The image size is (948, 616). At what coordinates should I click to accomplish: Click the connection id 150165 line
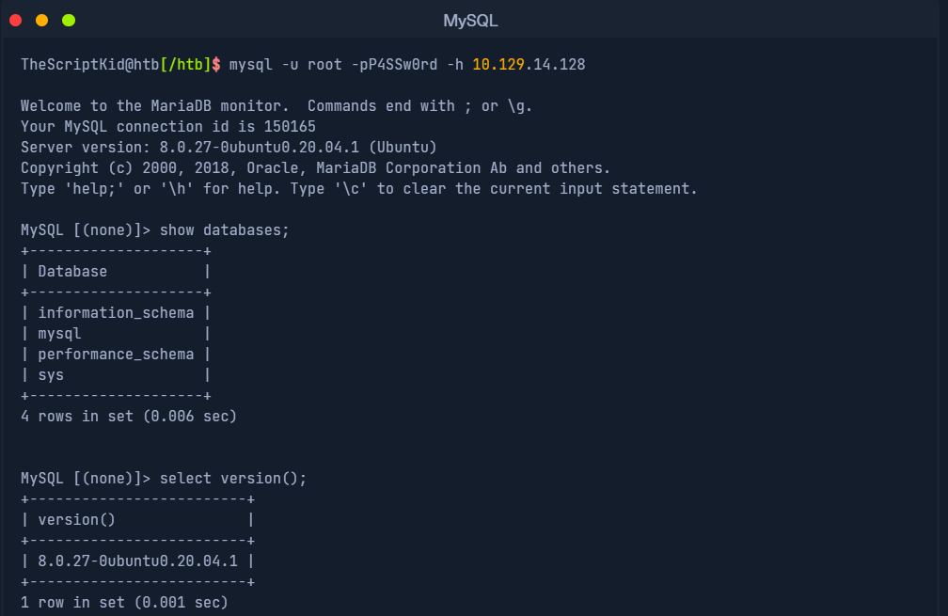(x=168, y=127)
